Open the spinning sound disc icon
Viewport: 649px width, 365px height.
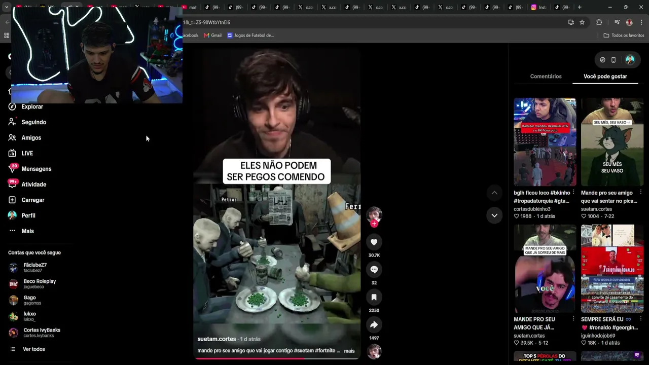point(374,351)
